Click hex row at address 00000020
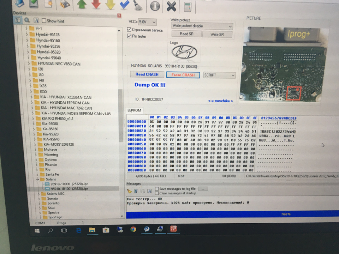 pyautogui.click(x=212, y=131)
